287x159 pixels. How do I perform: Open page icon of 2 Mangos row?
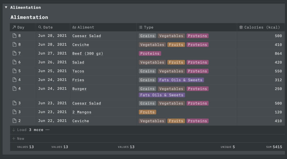pyautogui.click(x=15, y=112)
